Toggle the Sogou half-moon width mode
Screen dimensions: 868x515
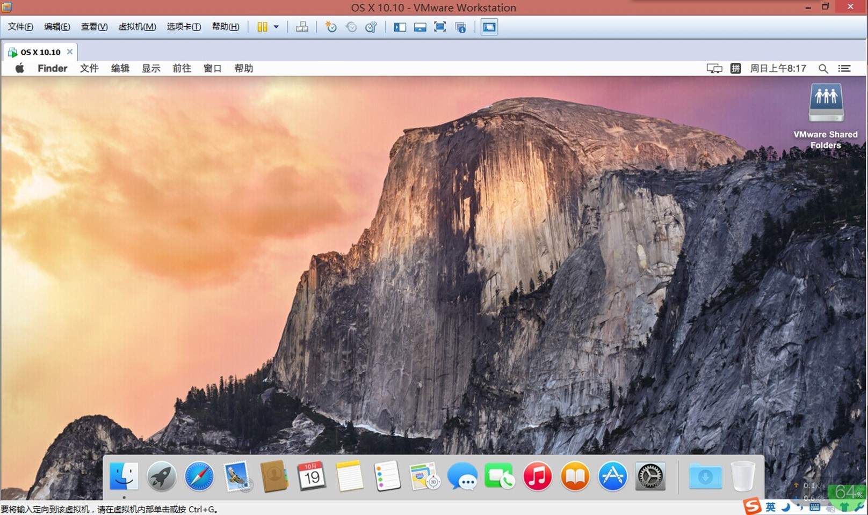coord(786,507)
